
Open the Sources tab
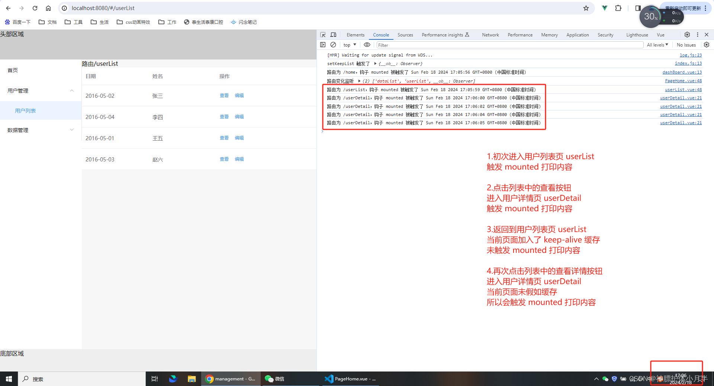tap(405, 35)
